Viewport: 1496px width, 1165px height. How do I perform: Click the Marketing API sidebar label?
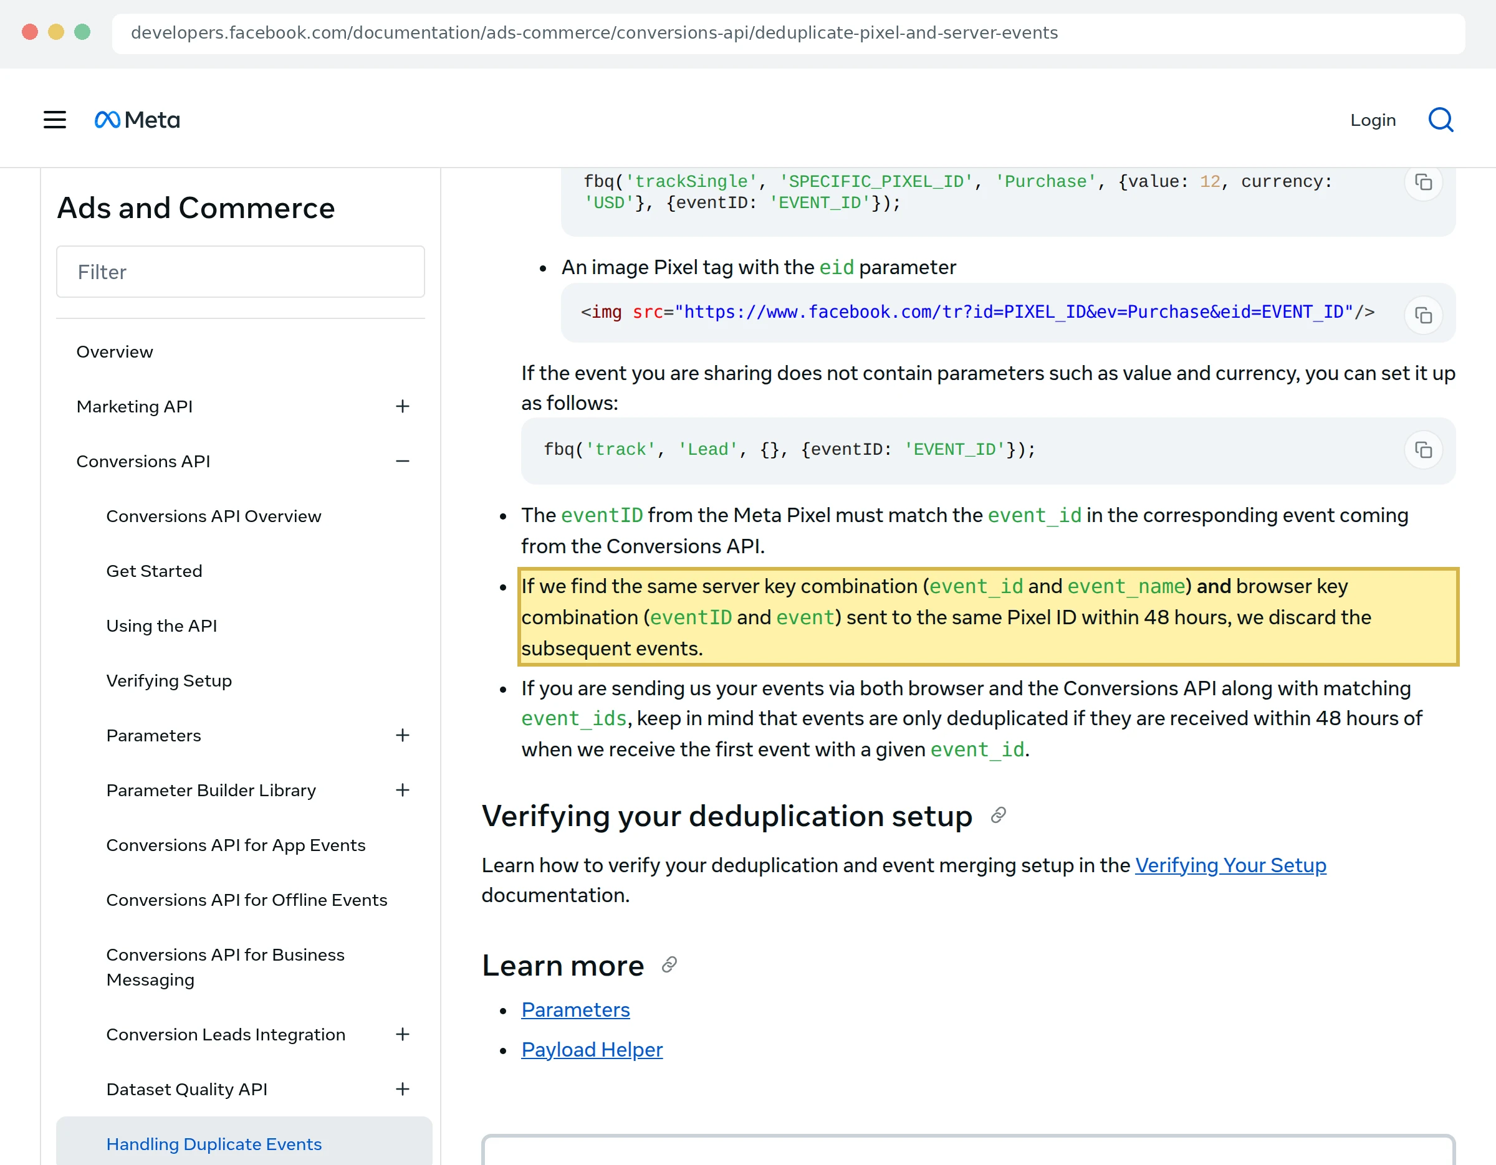click(134, 407)
